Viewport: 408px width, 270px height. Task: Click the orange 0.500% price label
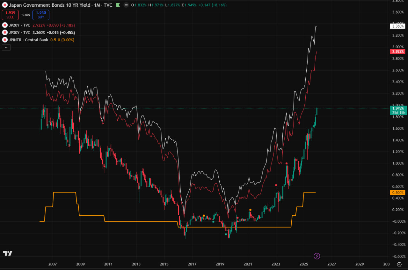click(397, 192)
